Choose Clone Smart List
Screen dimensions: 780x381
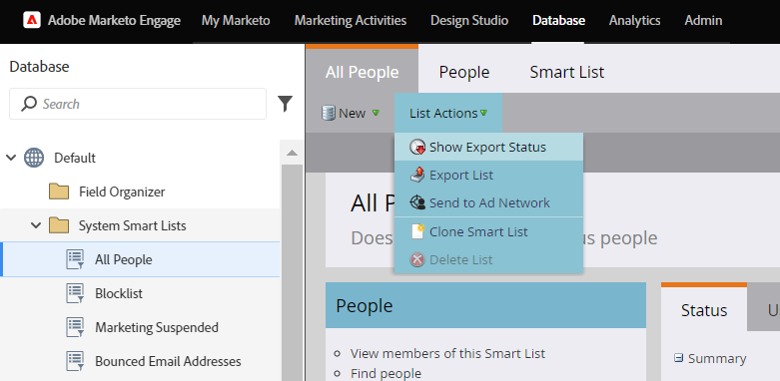[x=488, y=231]
